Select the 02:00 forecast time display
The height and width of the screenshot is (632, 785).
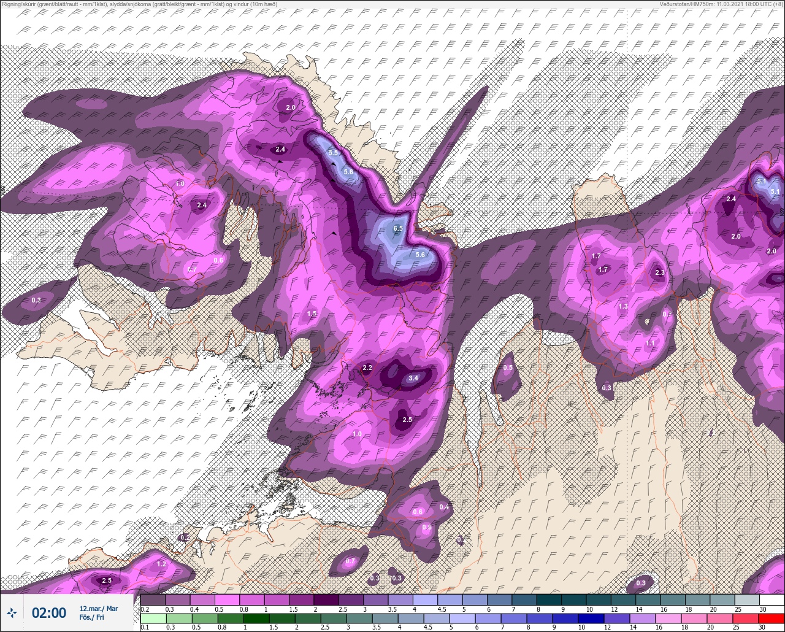coord(49,612)
